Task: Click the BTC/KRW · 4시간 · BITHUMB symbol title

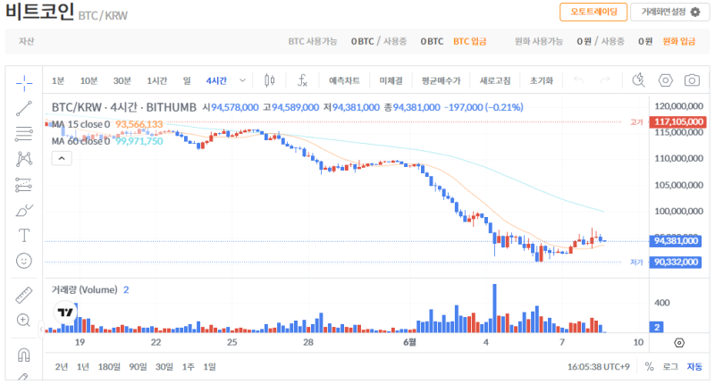Action: 123,107
